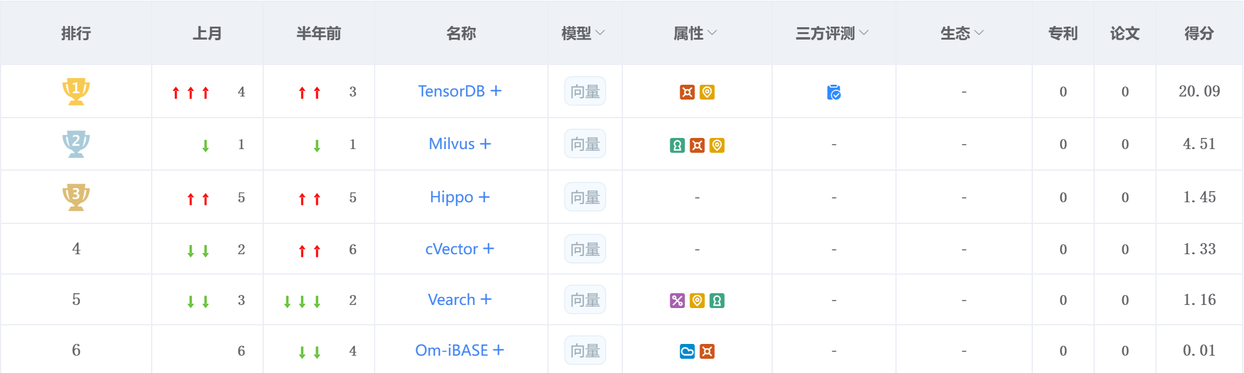The width and height of the screenshot is (1244, 373).
Task: Click the 得分 column header
Action: pos(1199,33)
